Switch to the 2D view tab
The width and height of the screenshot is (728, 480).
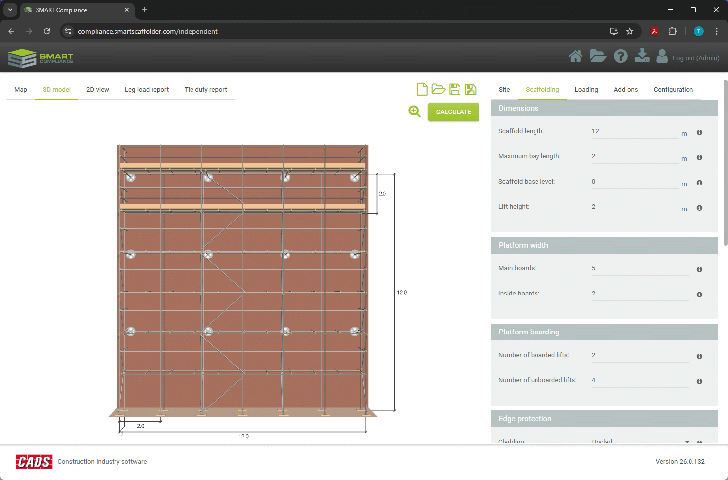(98, 90)
